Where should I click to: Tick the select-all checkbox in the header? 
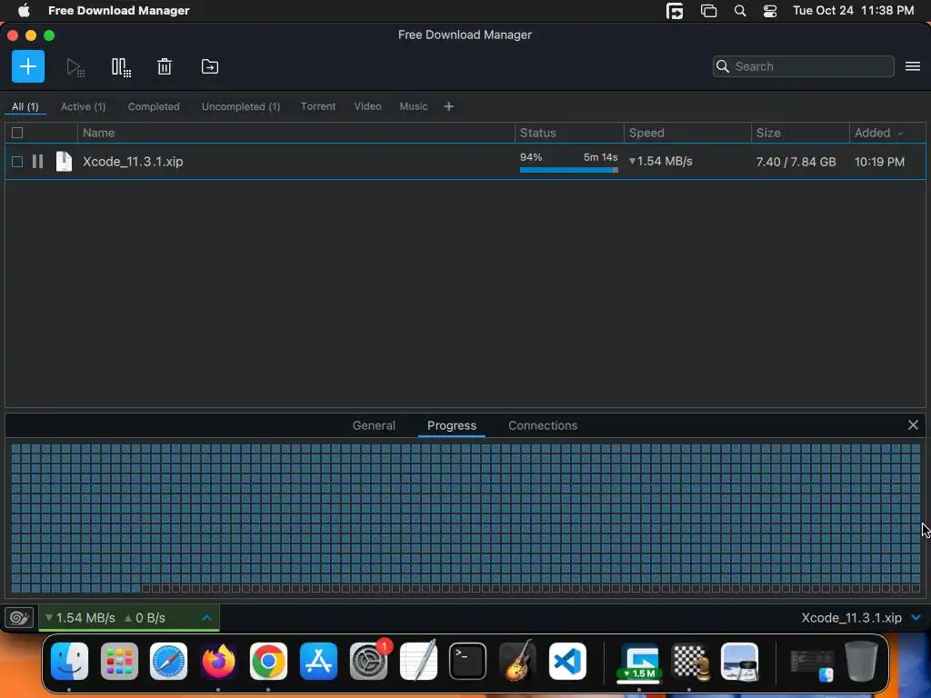(x=17, y=133)
